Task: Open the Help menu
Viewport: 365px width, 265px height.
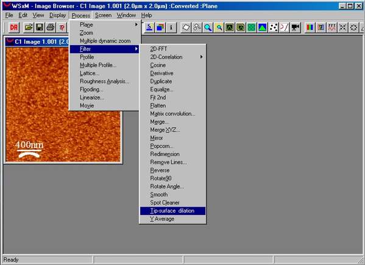Action: (x=146, y=15)
